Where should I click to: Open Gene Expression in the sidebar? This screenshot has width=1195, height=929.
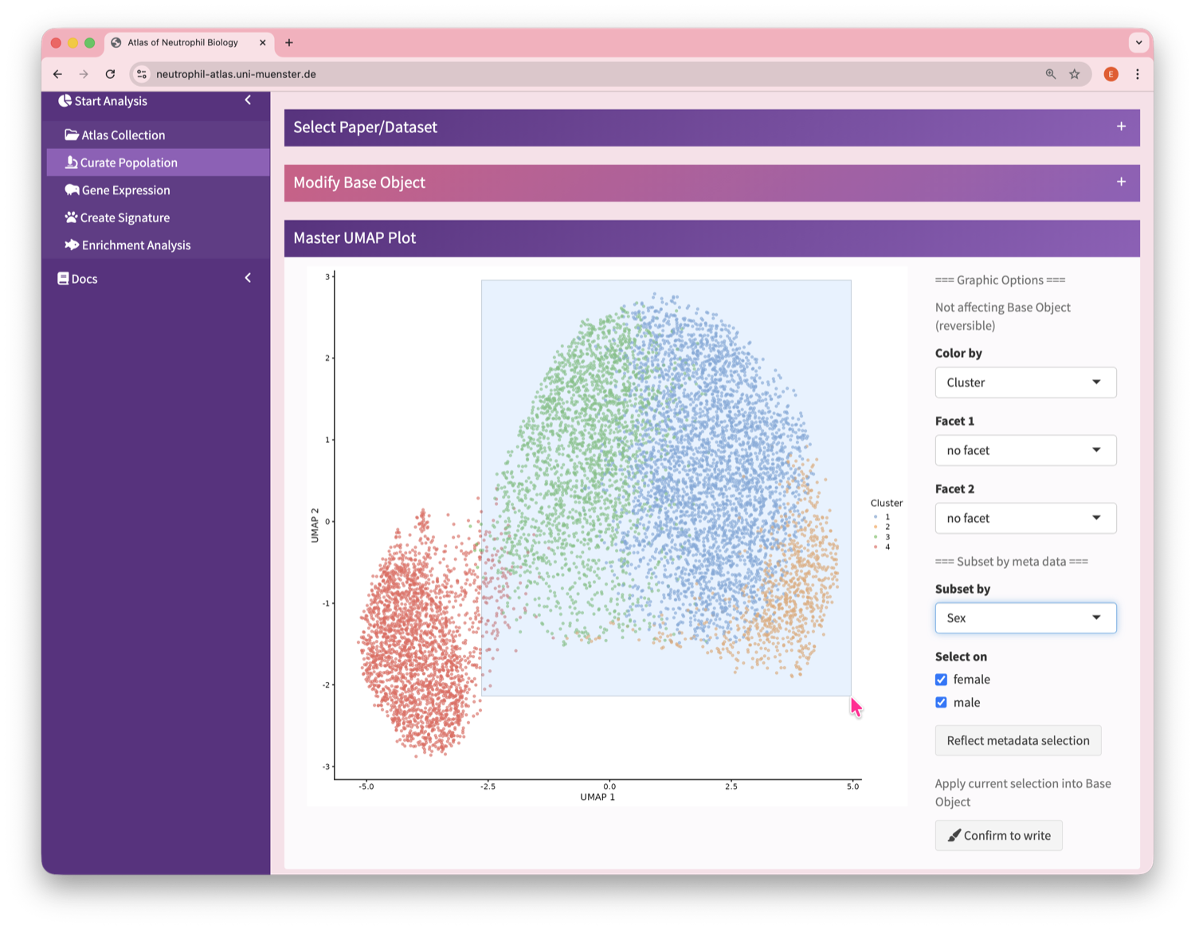point(126,190)
